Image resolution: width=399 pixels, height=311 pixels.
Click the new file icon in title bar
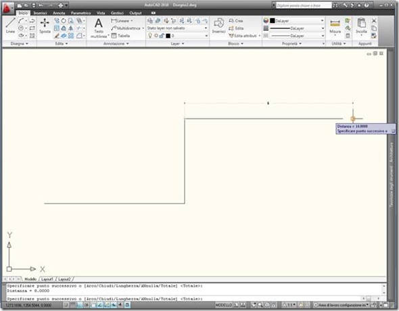coord(20,5)
